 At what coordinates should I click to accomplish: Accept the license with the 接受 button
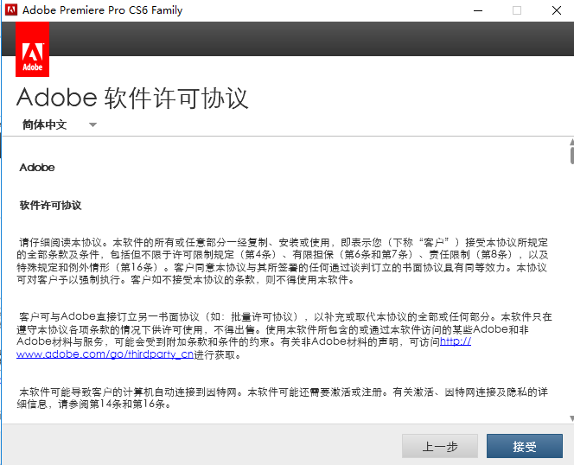pyautogui.click(x=524, y=447)
